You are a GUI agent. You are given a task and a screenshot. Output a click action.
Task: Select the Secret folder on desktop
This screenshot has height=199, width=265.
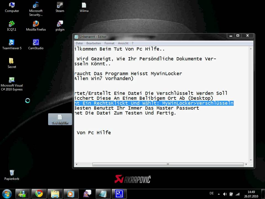(x=12, y=63)
